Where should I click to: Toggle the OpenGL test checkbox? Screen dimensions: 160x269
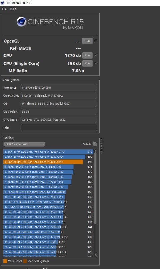coord(96,41)
